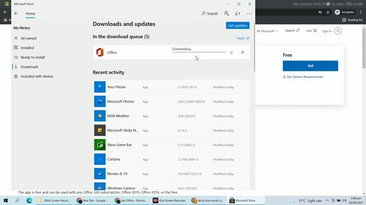
Task: Bookmark the page with Chrome star icon
Action: tap(328, 12)
